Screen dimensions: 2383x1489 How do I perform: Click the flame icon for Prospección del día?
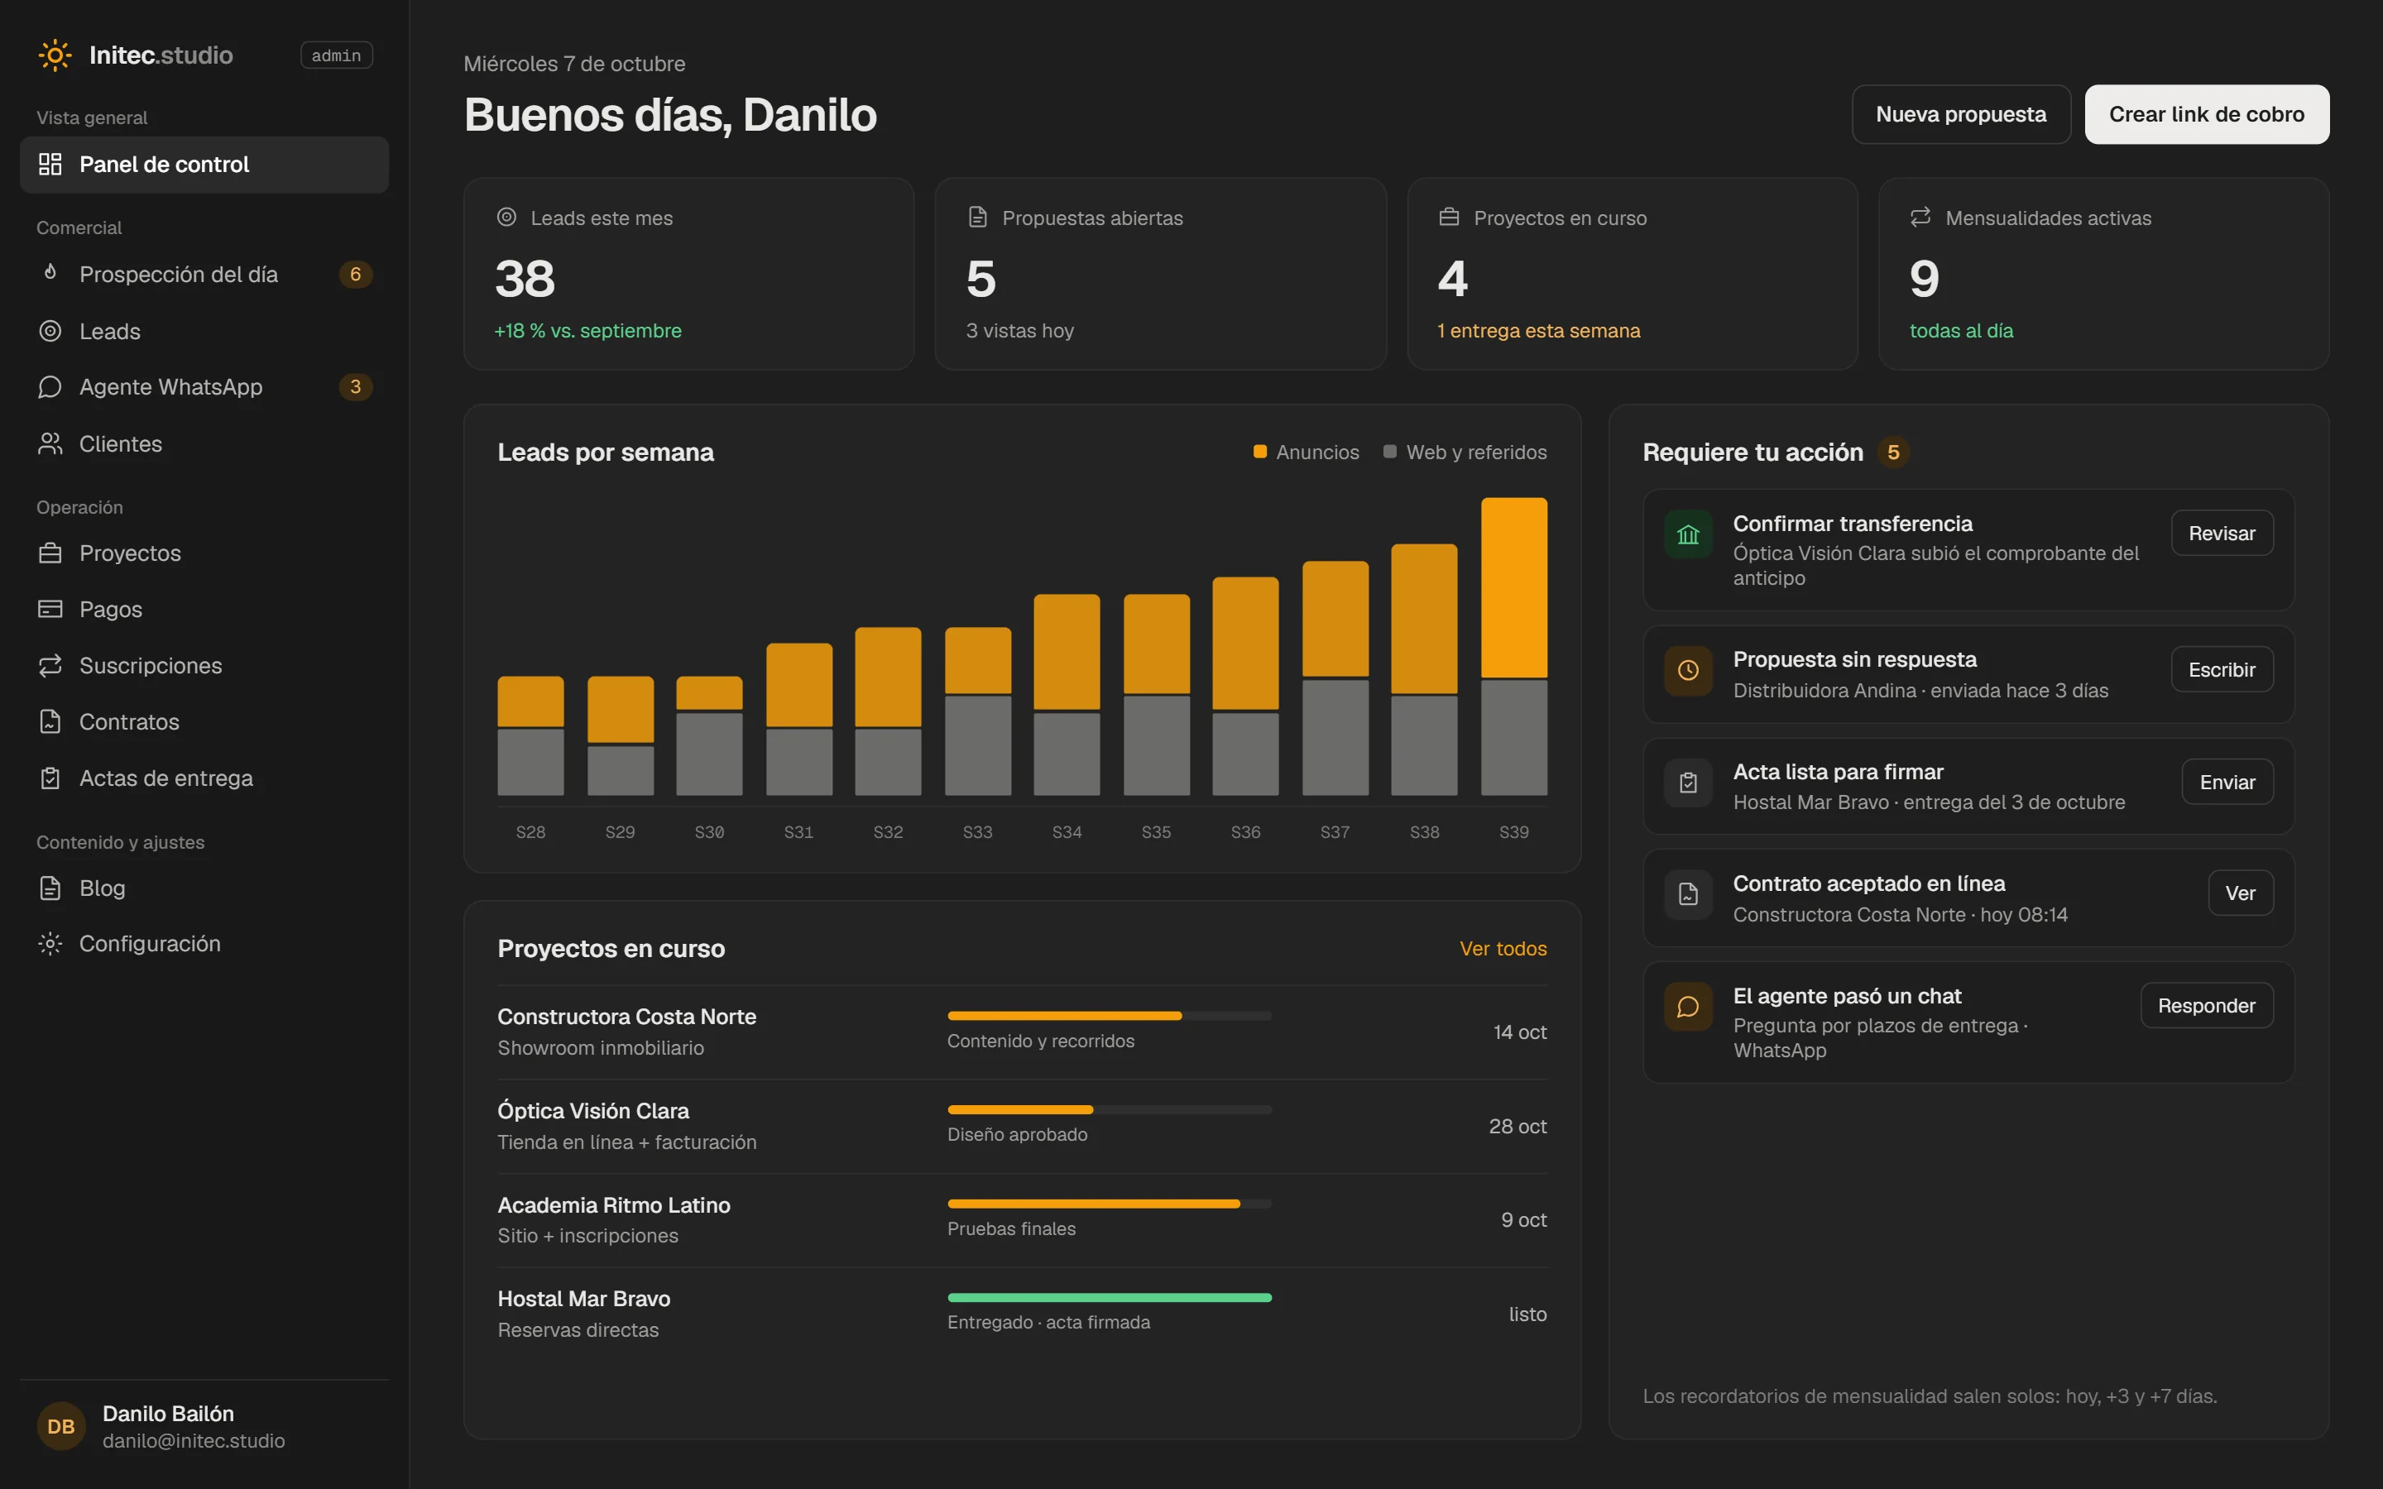pyautogui.click(x=50, y=273)
